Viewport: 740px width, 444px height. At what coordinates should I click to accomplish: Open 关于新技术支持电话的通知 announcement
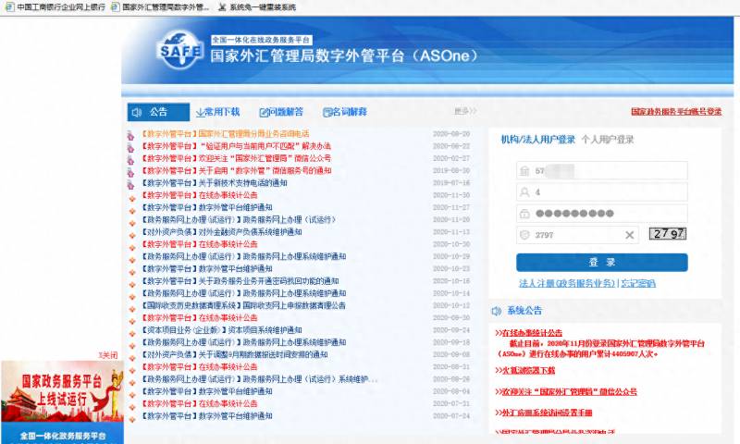pyautogui.click(x=214, y=183)
